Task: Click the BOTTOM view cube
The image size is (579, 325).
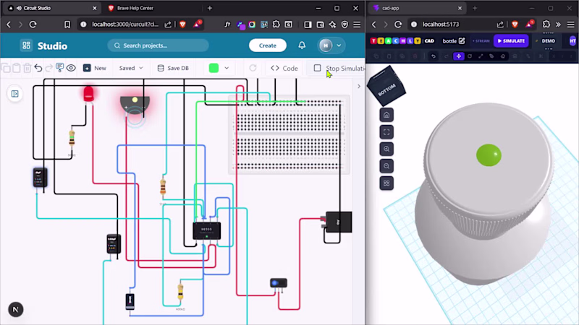Action: pos(386,87)
